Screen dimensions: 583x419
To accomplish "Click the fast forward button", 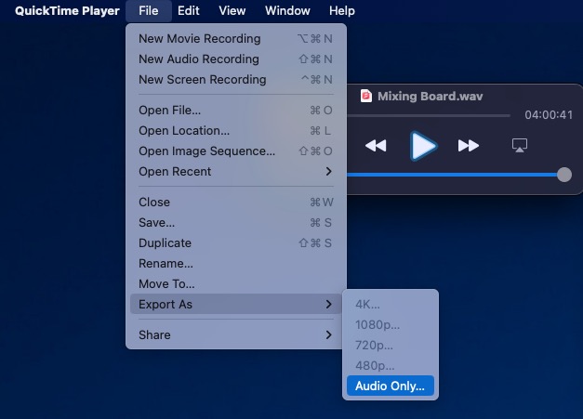I will (x=469, y=146).
